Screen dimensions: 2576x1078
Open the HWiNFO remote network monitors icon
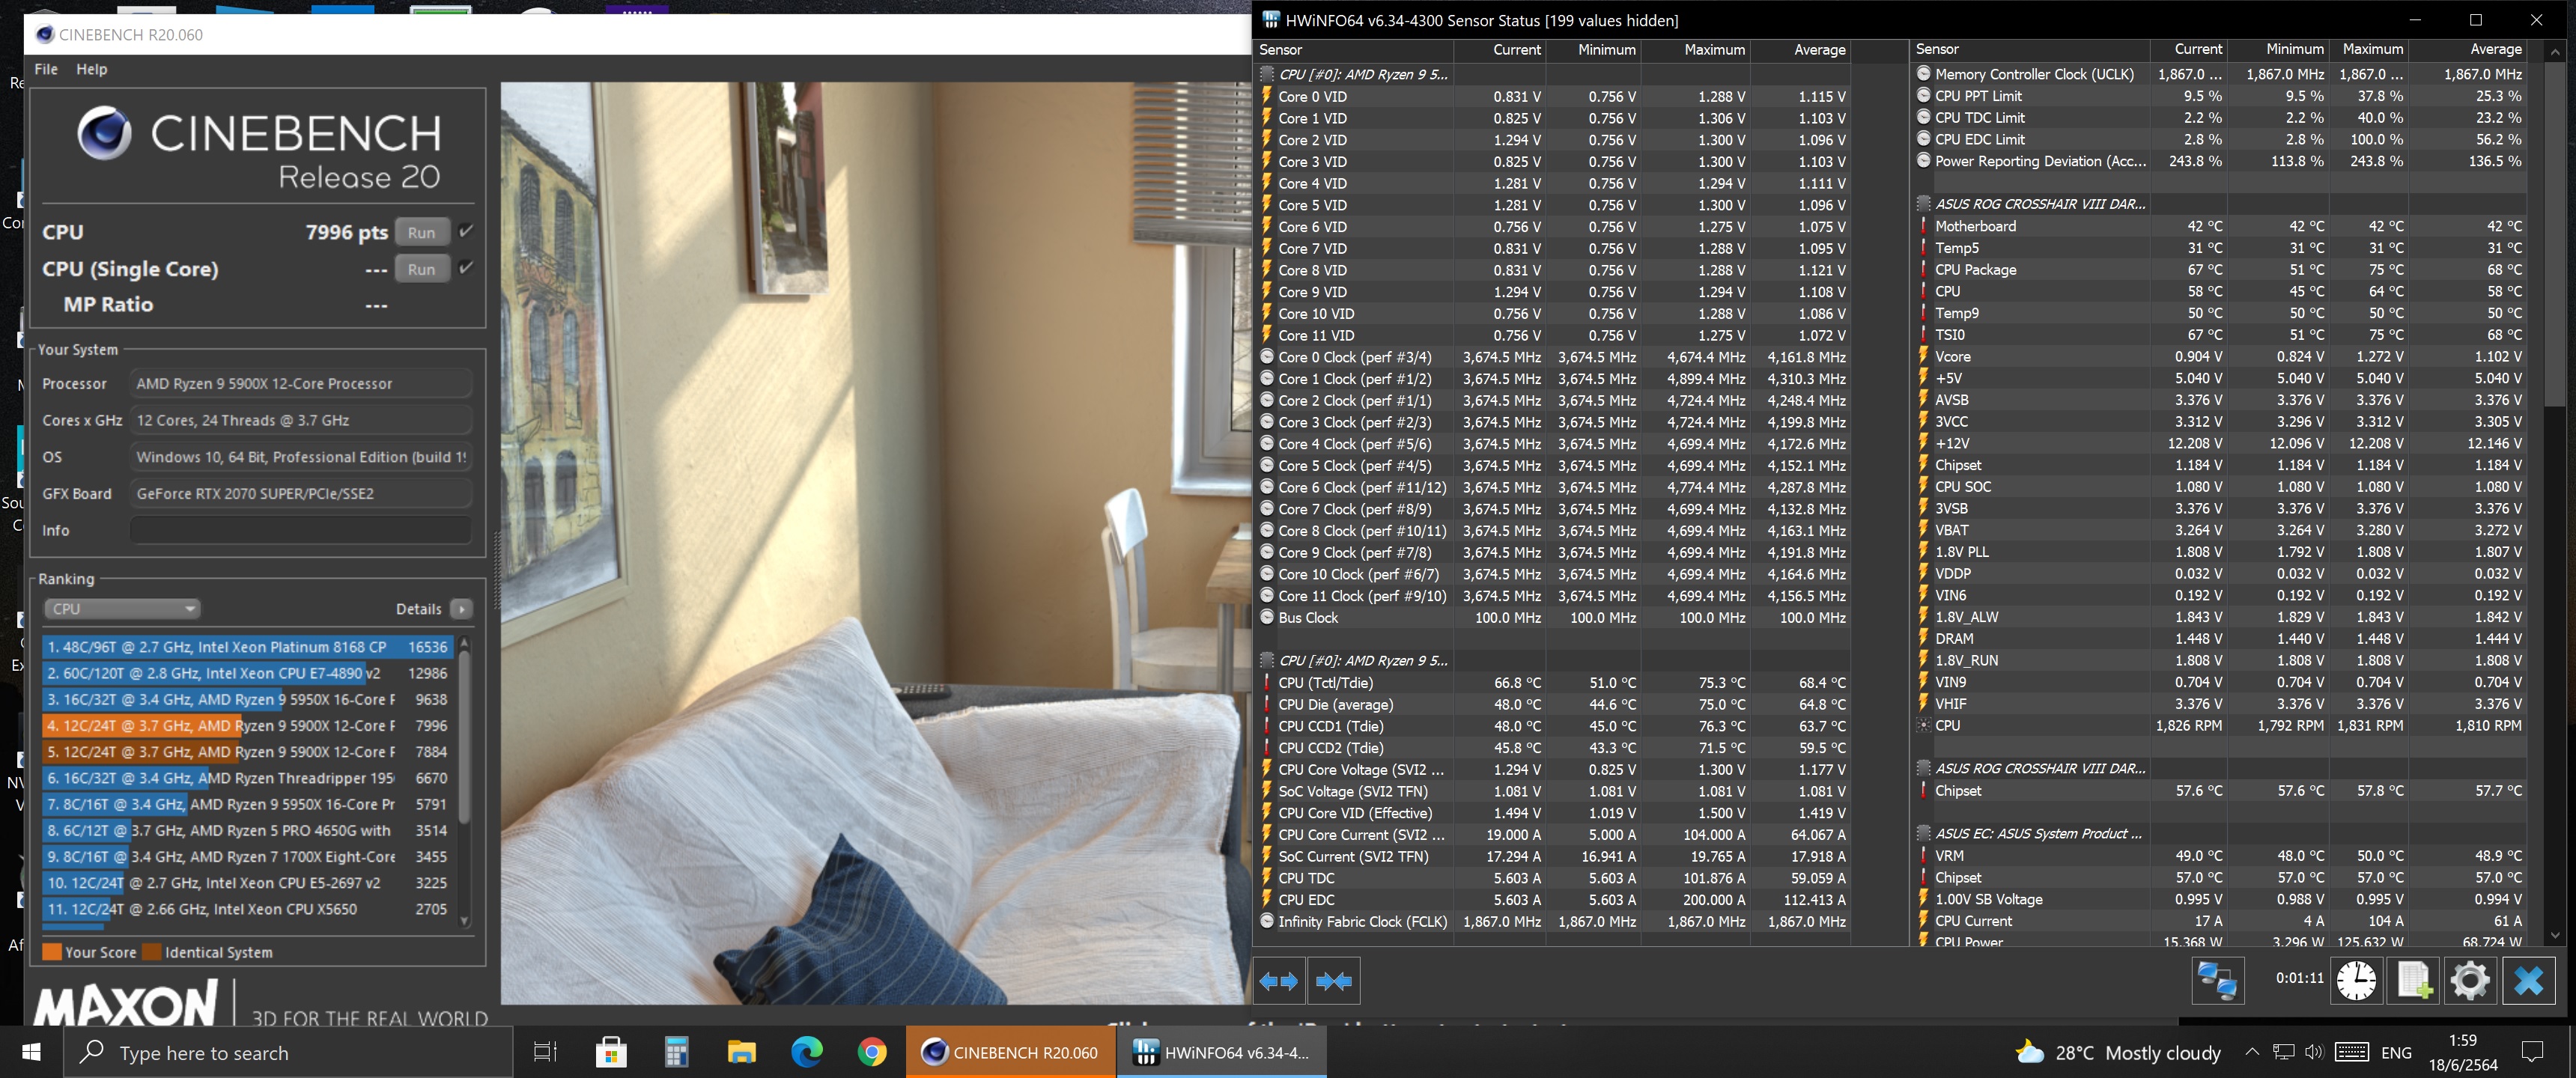click(2217, 981)
